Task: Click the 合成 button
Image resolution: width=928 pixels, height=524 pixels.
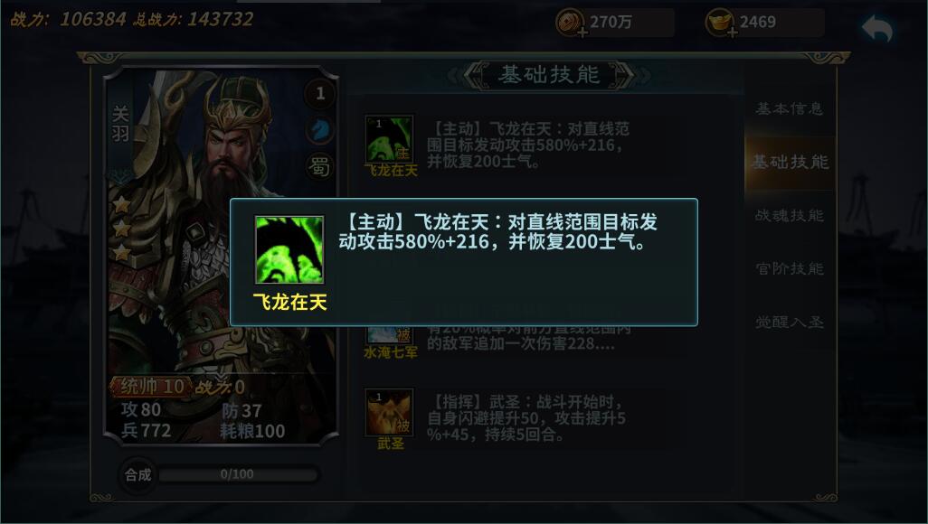Action: 137,474
